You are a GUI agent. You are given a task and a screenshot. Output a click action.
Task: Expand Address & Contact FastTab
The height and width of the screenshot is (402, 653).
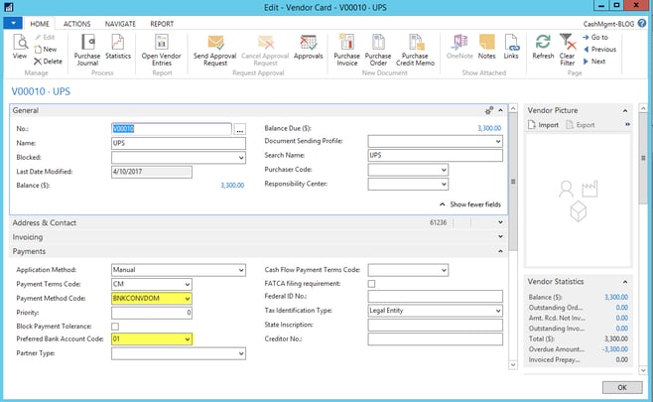click(500, 222)
